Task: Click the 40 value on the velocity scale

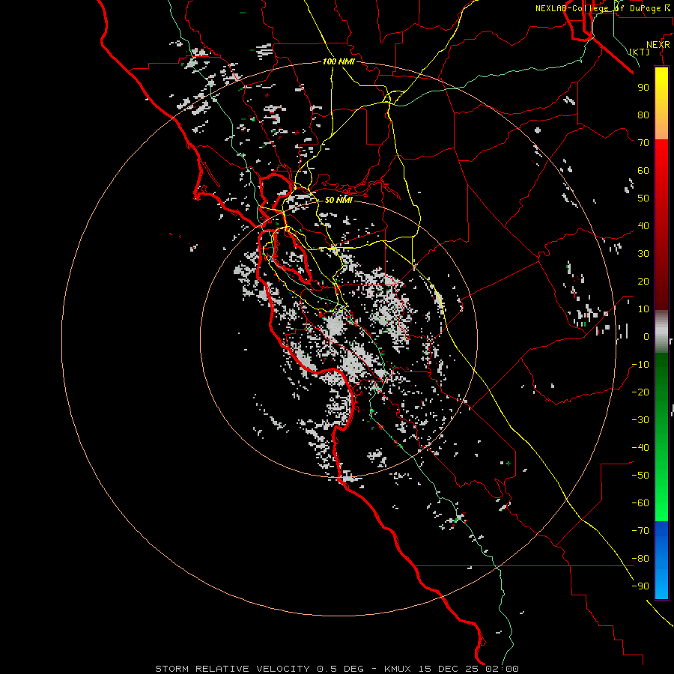Action: pos(643,226)
